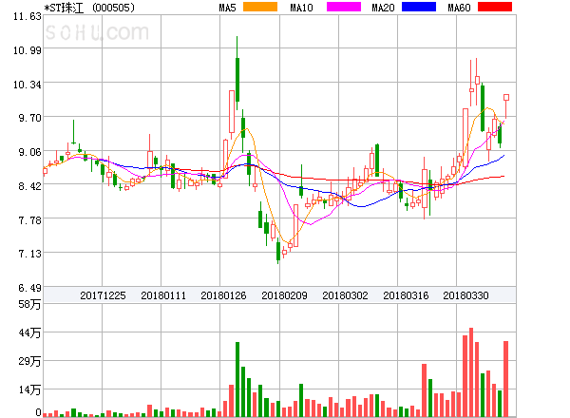Click the 29万 volume axis label
570x418 pixels.
[29, 361]
